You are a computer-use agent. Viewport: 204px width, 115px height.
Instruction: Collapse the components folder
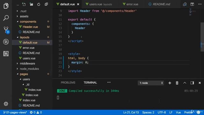point(28,21)
